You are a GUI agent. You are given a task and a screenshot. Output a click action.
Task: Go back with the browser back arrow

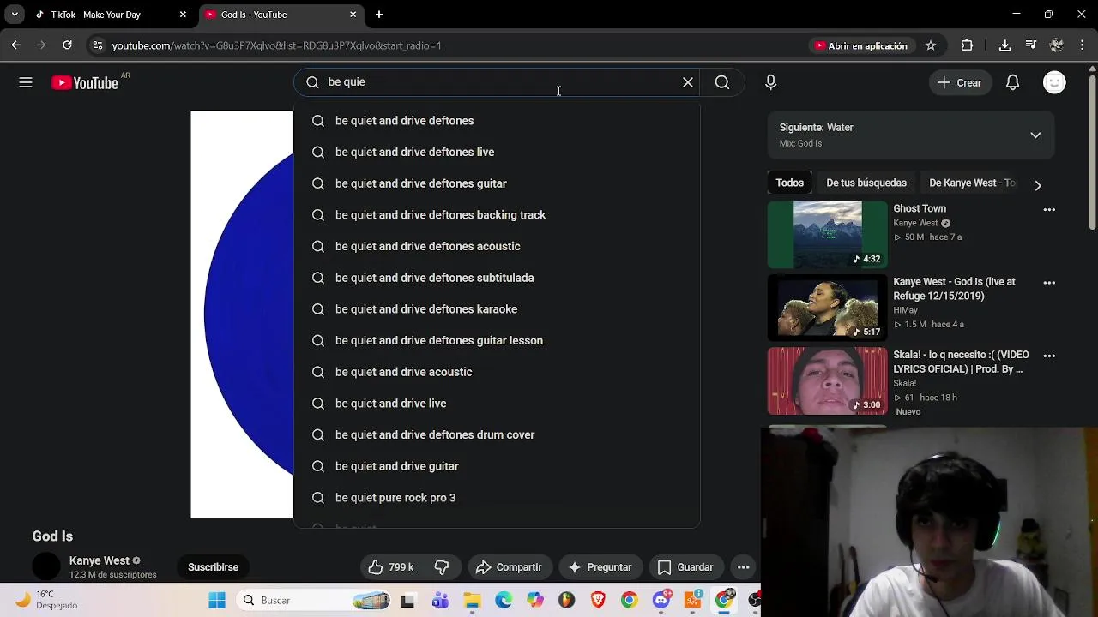[x=15, y=45]
